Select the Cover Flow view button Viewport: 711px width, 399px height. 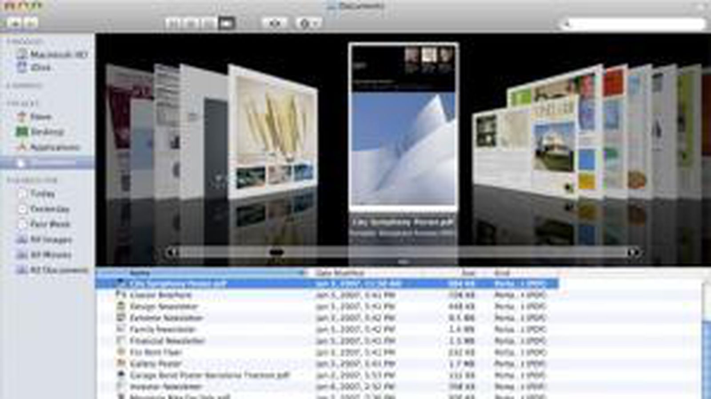(226, 23)
